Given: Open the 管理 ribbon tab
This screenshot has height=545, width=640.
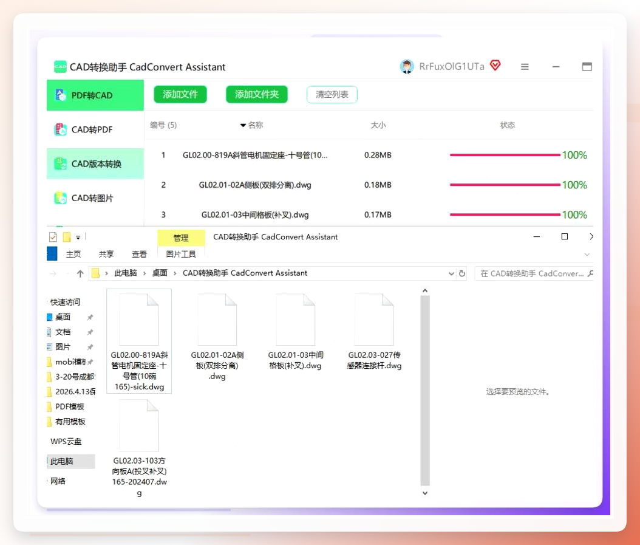Looking at the screenshot, I should [x=181, y=238].
